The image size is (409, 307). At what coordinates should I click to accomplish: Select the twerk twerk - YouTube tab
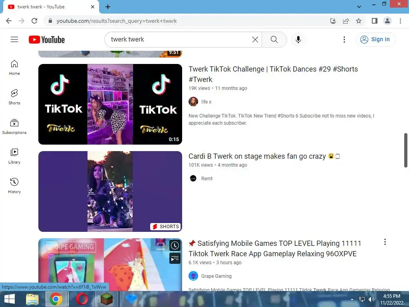(51, 7)
